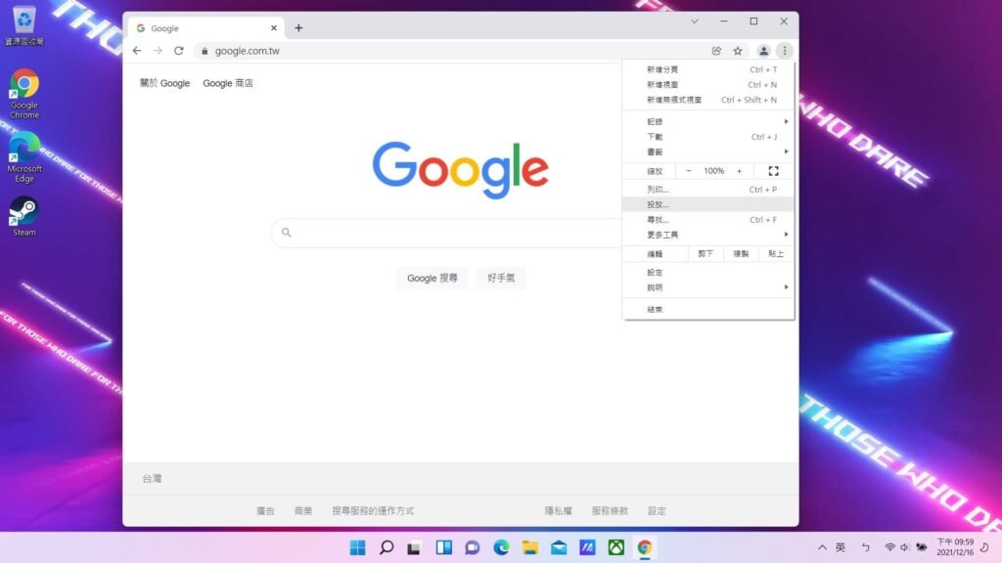Open taskbar Search magnifier

click(387, 547)
